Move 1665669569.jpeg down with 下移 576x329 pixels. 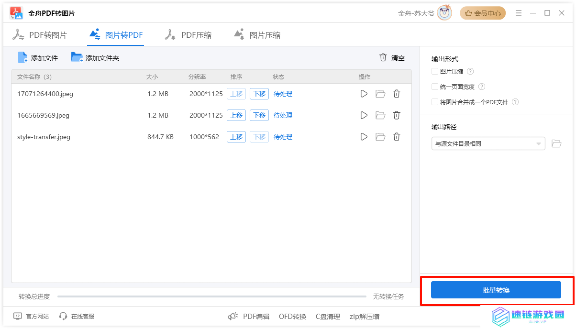(259, 115)
